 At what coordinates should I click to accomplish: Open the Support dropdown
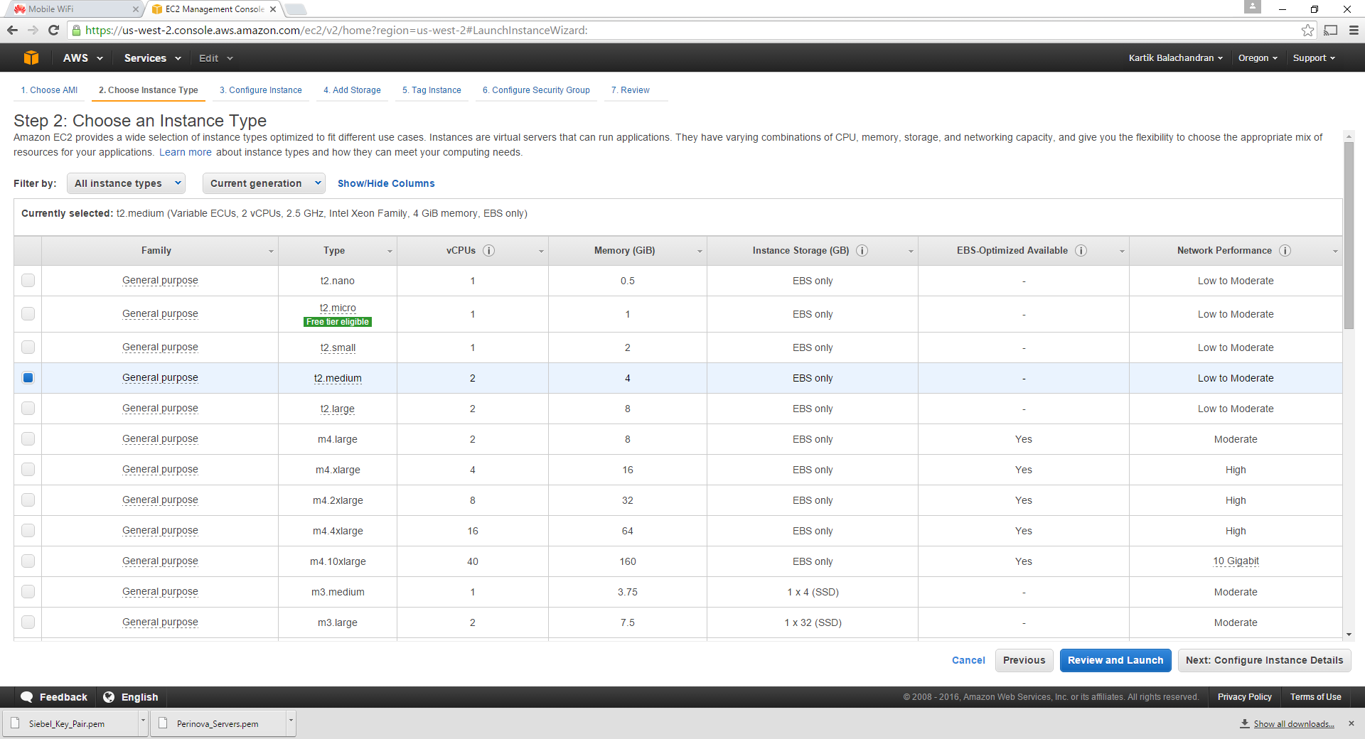coord(1314,58)
